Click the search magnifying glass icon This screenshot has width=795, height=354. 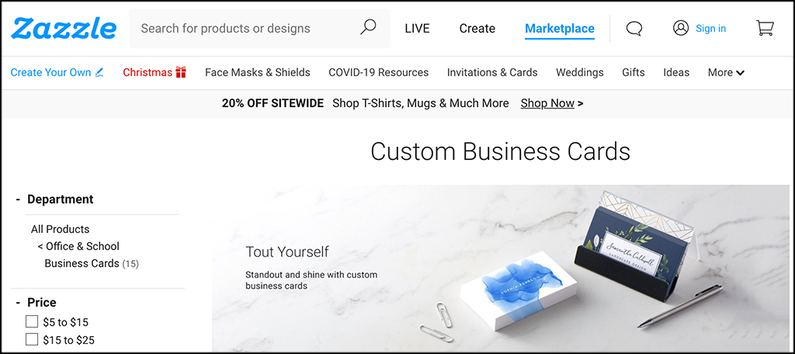pyautogui.click(x=368, y=27)
